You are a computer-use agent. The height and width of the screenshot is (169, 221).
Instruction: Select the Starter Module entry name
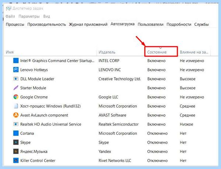[x=33, y=88]
